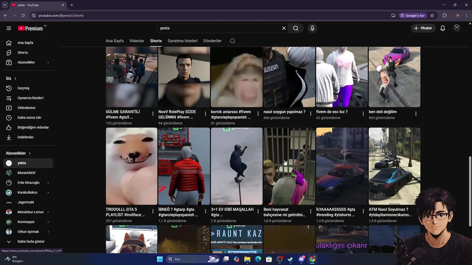Open File Explorer from taskbar
The image size is (472, 265).
(247, 259)
